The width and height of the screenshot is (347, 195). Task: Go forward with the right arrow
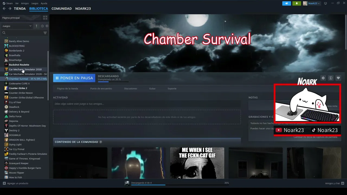tap(10, 9)
